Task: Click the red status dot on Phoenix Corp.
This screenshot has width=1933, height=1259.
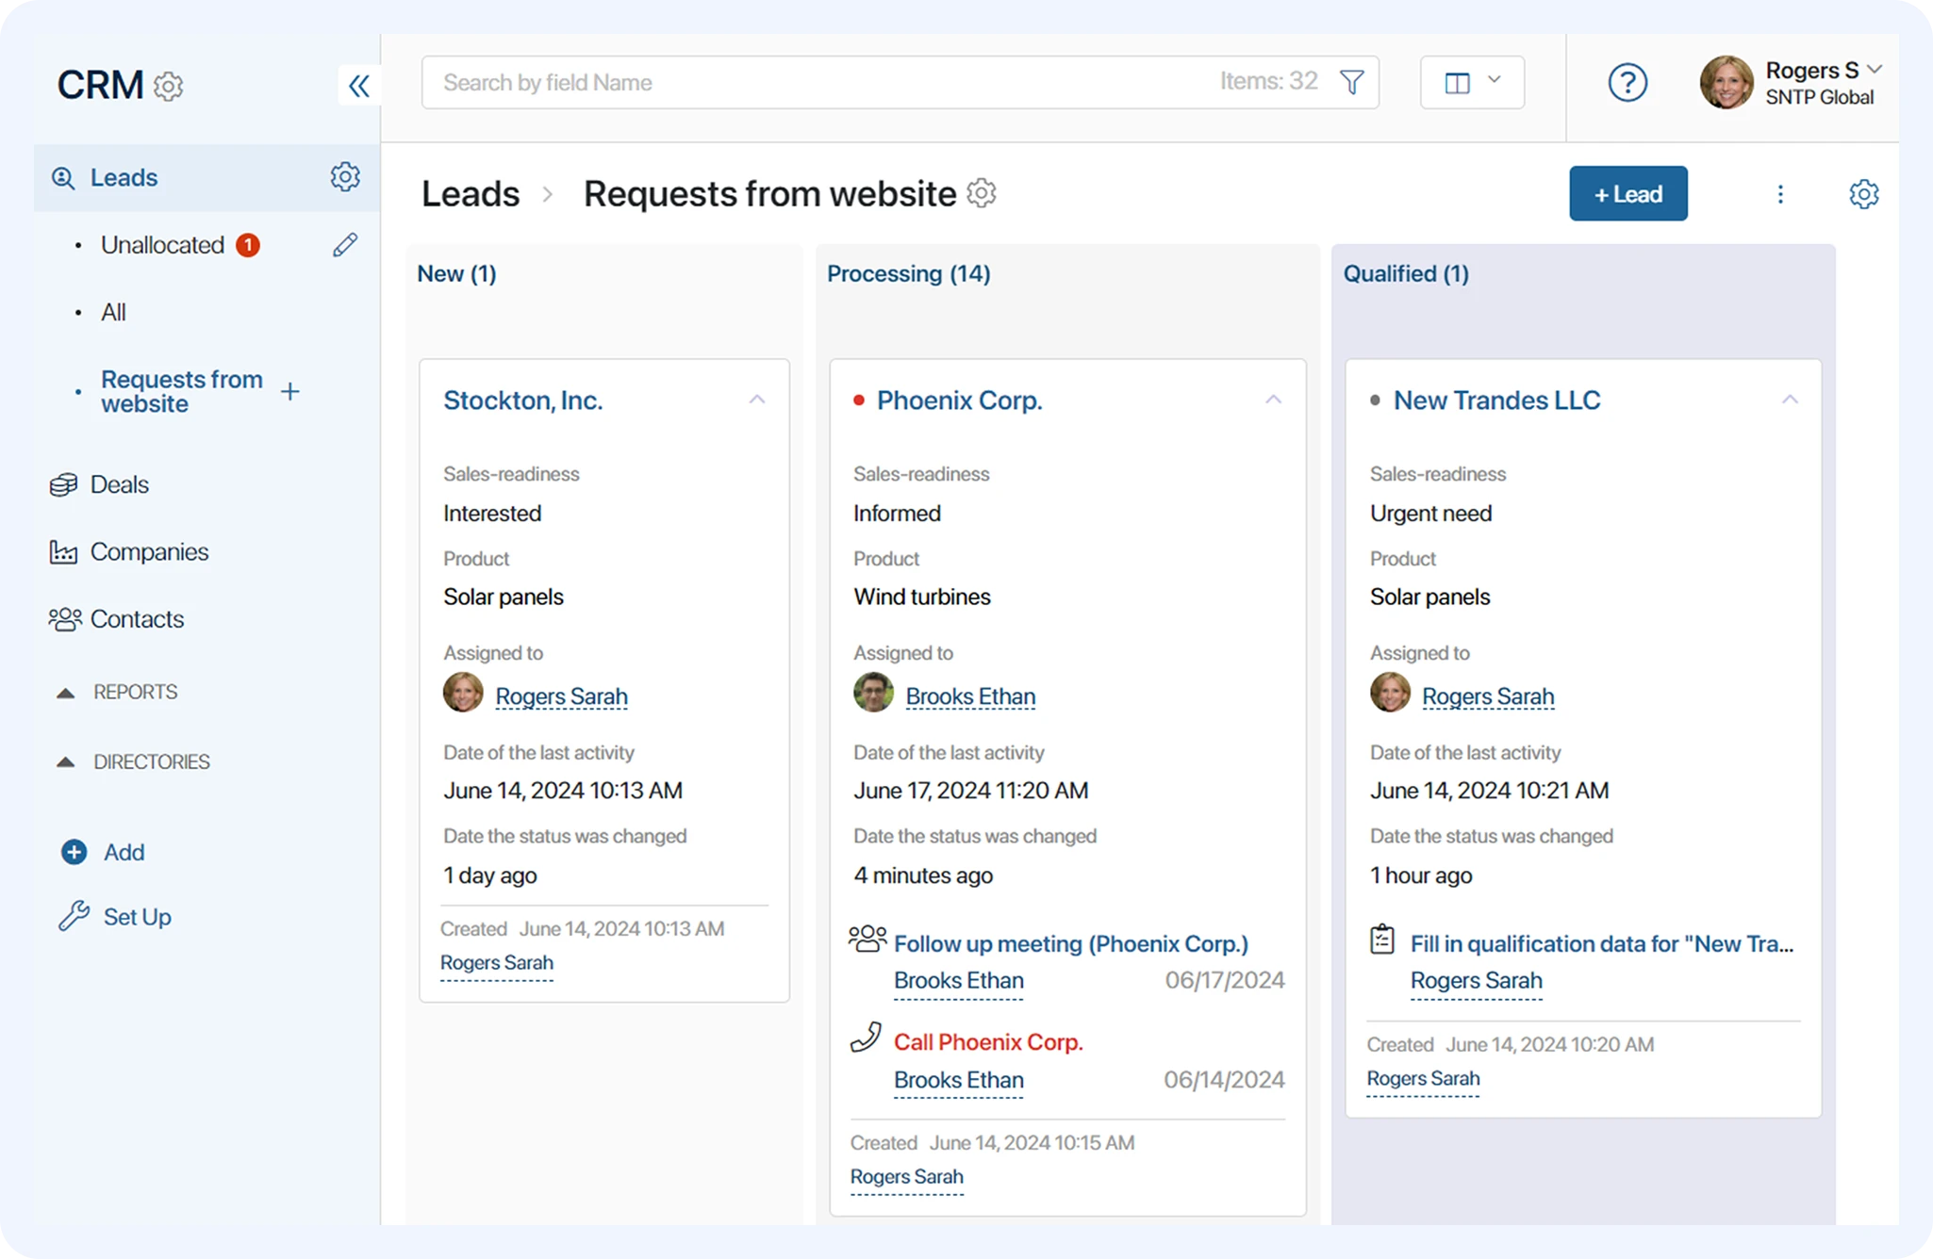Action: (858, 401)
